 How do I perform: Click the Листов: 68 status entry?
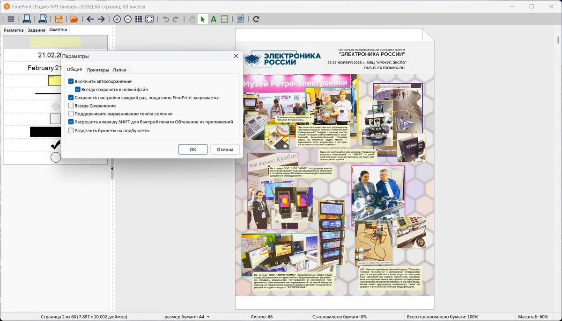click(262, 317)
